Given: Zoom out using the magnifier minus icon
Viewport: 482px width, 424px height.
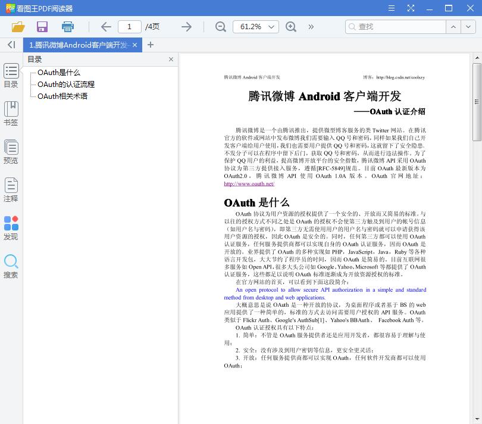Looking at the screenshot, I should 220,27.
